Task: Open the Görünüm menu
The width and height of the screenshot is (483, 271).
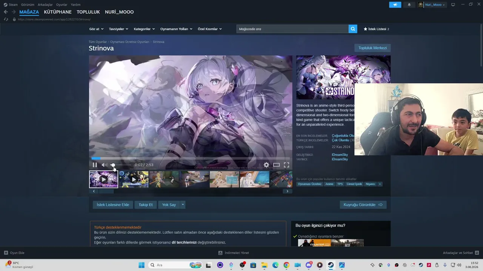Action: click(28, 5)
